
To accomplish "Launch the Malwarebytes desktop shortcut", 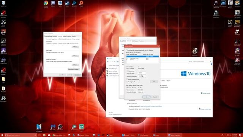I will pyautogui.click(x=53, y=127).
